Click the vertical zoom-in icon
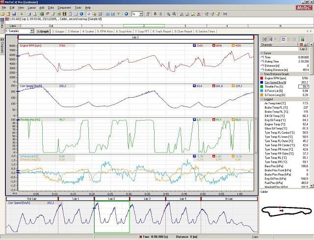Screen dimensions: 314x240 pyautogui.click(x=206, y=14)
